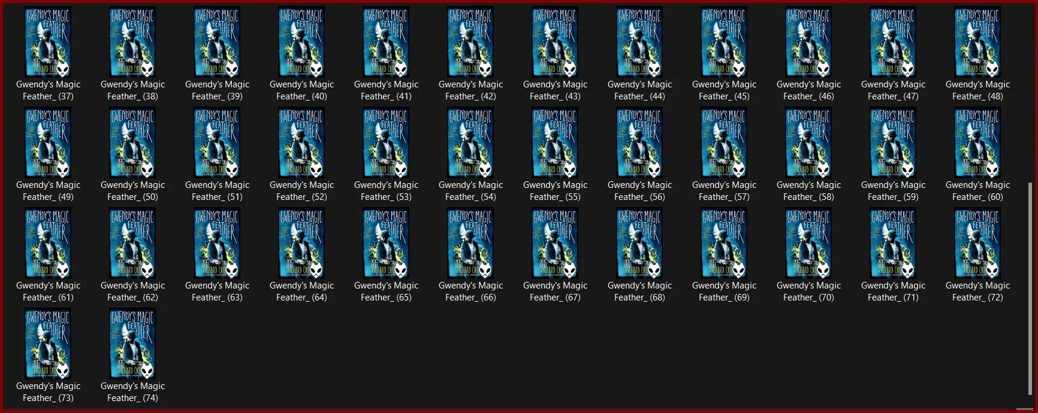This screenshot has width=1038, height=413.
Task: Select the Gwendy's Magic Feather_ (42) cover icon
Action: point(470,42)
